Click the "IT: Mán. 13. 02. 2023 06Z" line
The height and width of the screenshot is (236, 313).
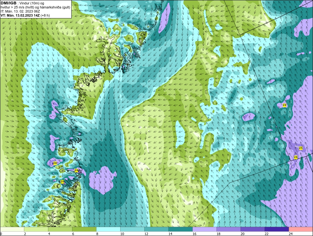coord(20,11)
